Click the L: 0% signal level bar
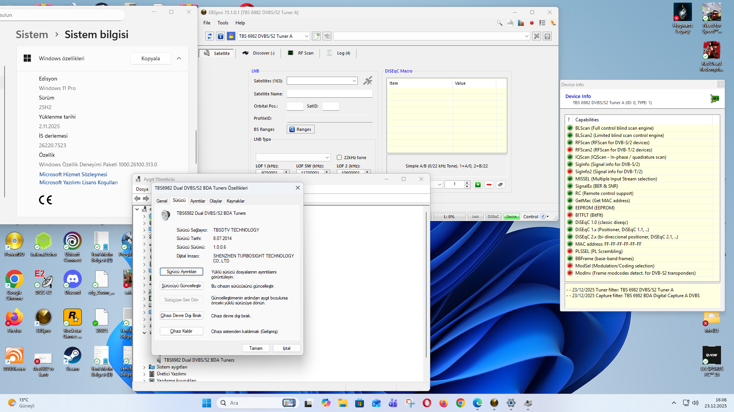734x412 pixels. 449,217
